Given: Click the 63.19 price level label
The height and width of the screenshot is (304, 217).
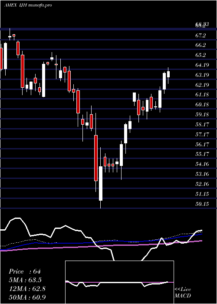Looking at the screenshot, I should pyautogui.click(x=202, y=75).
